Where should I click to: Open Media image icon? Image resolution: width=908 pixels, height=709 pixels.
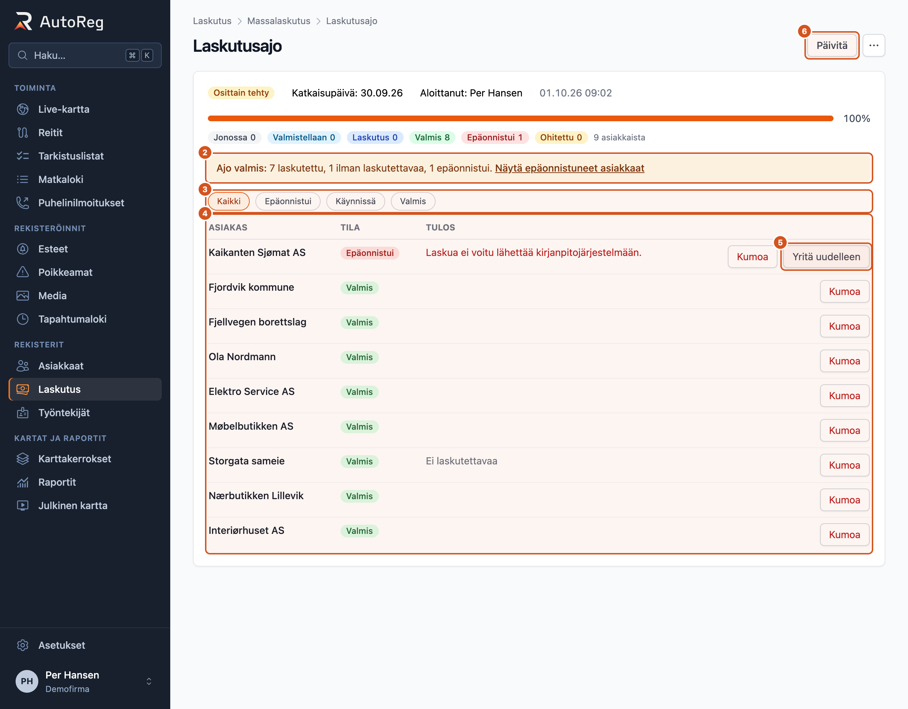[x=22, y=296]
